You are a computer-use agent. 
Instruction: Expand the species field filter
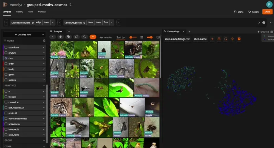coord(43,80)
